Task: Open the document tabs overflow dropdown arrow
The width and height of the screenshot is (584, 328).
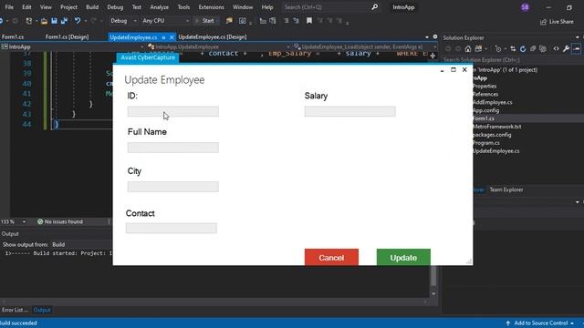Action: click(x=427, y=36)
